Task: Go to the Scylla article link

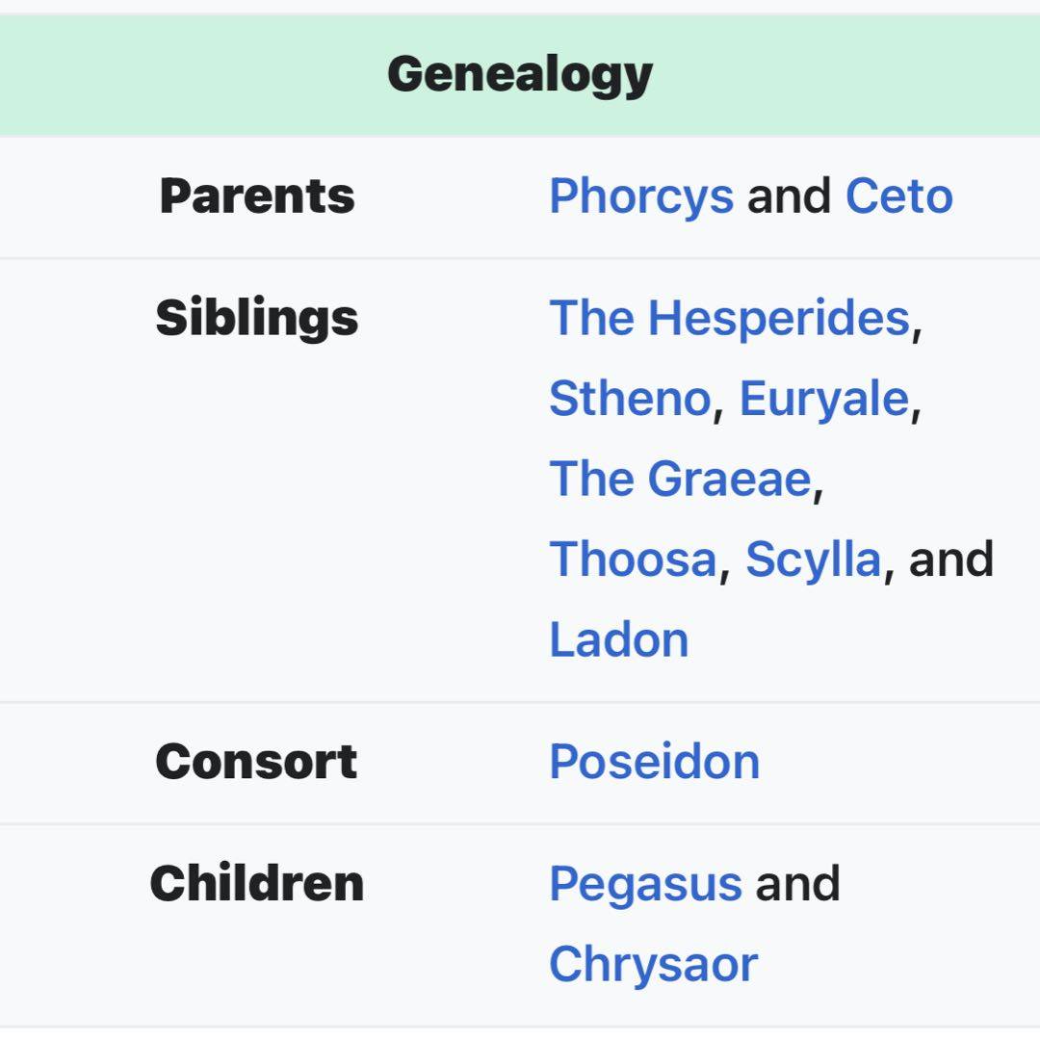Action: click(813, 559)
